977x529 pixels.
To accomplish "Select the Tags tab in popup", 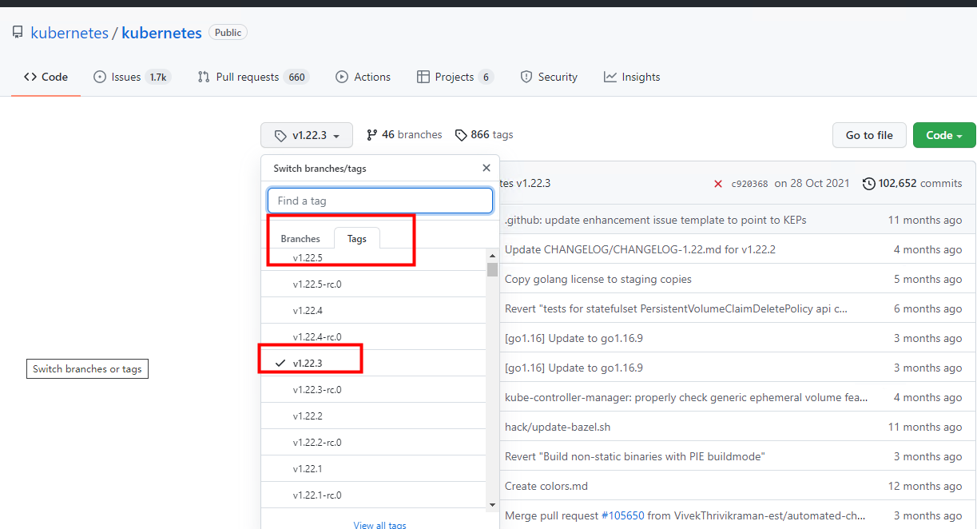I will point(357,239).
